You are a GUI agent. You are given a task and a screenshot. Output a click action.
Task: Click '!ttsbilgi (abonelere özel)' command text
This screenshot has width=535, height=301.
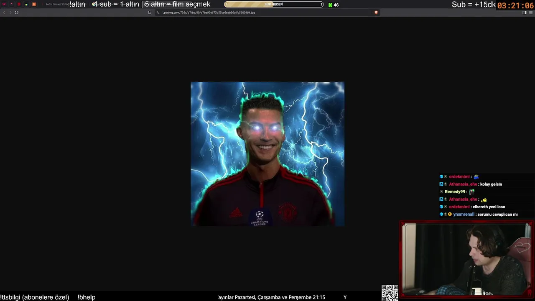(x=35, y=297)
